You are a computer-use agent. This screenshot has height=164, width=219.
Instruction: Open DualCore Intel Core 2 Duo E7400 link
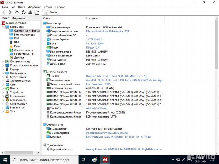(x=117, y=76)
